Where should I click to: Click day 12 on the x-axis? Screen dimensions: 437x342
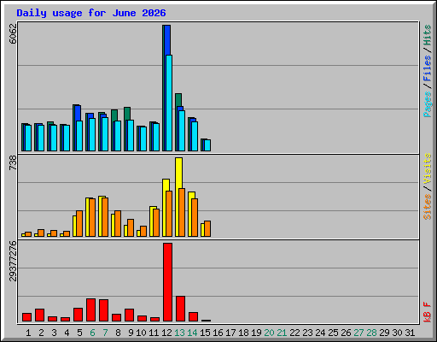point(166,333)
